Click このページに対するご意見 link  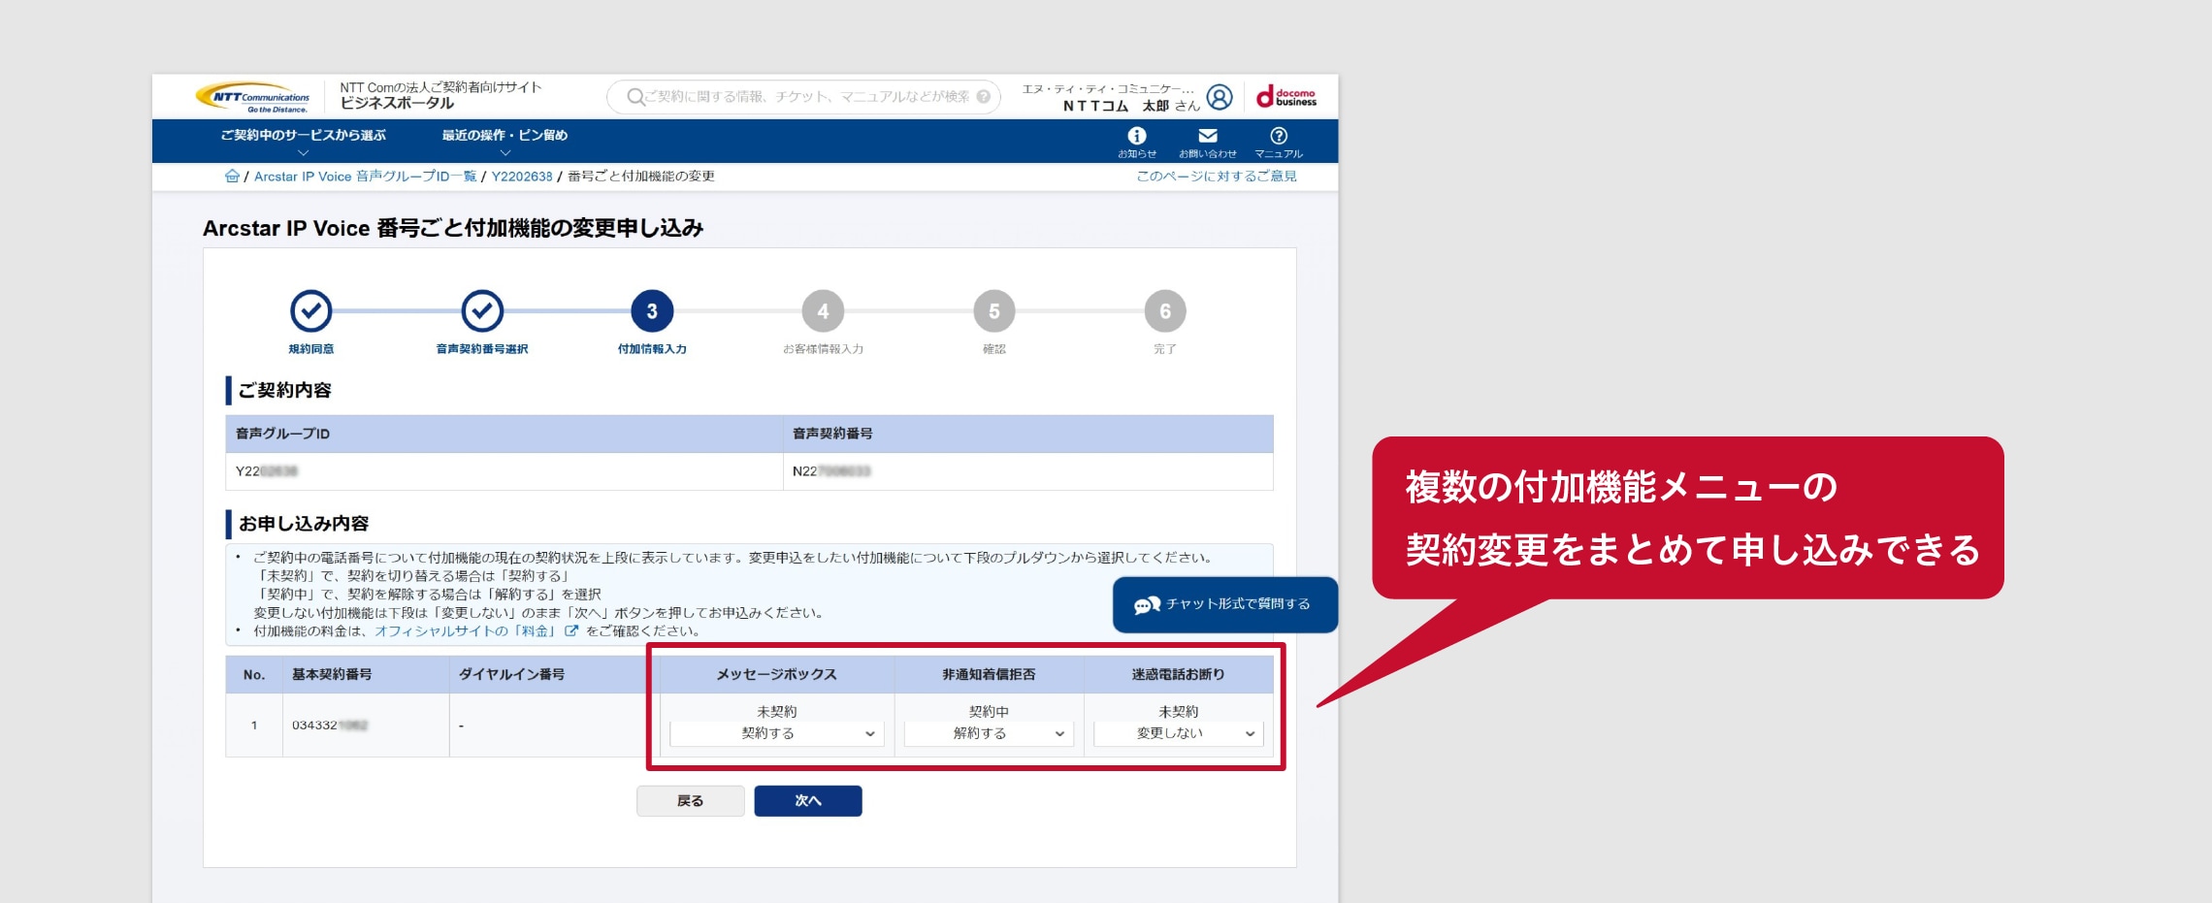pyautogui.click(x=1217, y=177)
